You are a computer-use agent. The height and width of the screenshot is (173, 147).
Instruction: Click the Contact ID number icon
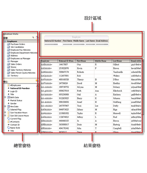(x=8, y=125)
